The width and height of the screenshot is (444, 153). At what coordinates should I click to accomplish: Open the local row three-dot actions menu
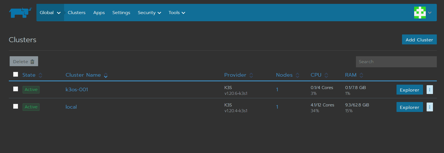coord(430,107)
